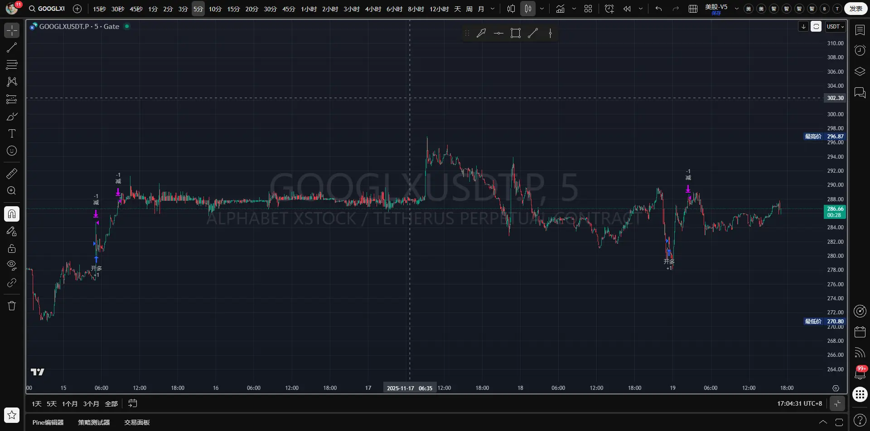Screen dimensions: 870x431
Task: Open the 美股-V5 layout dropdown arrow
Action: (x=737, y=9)
